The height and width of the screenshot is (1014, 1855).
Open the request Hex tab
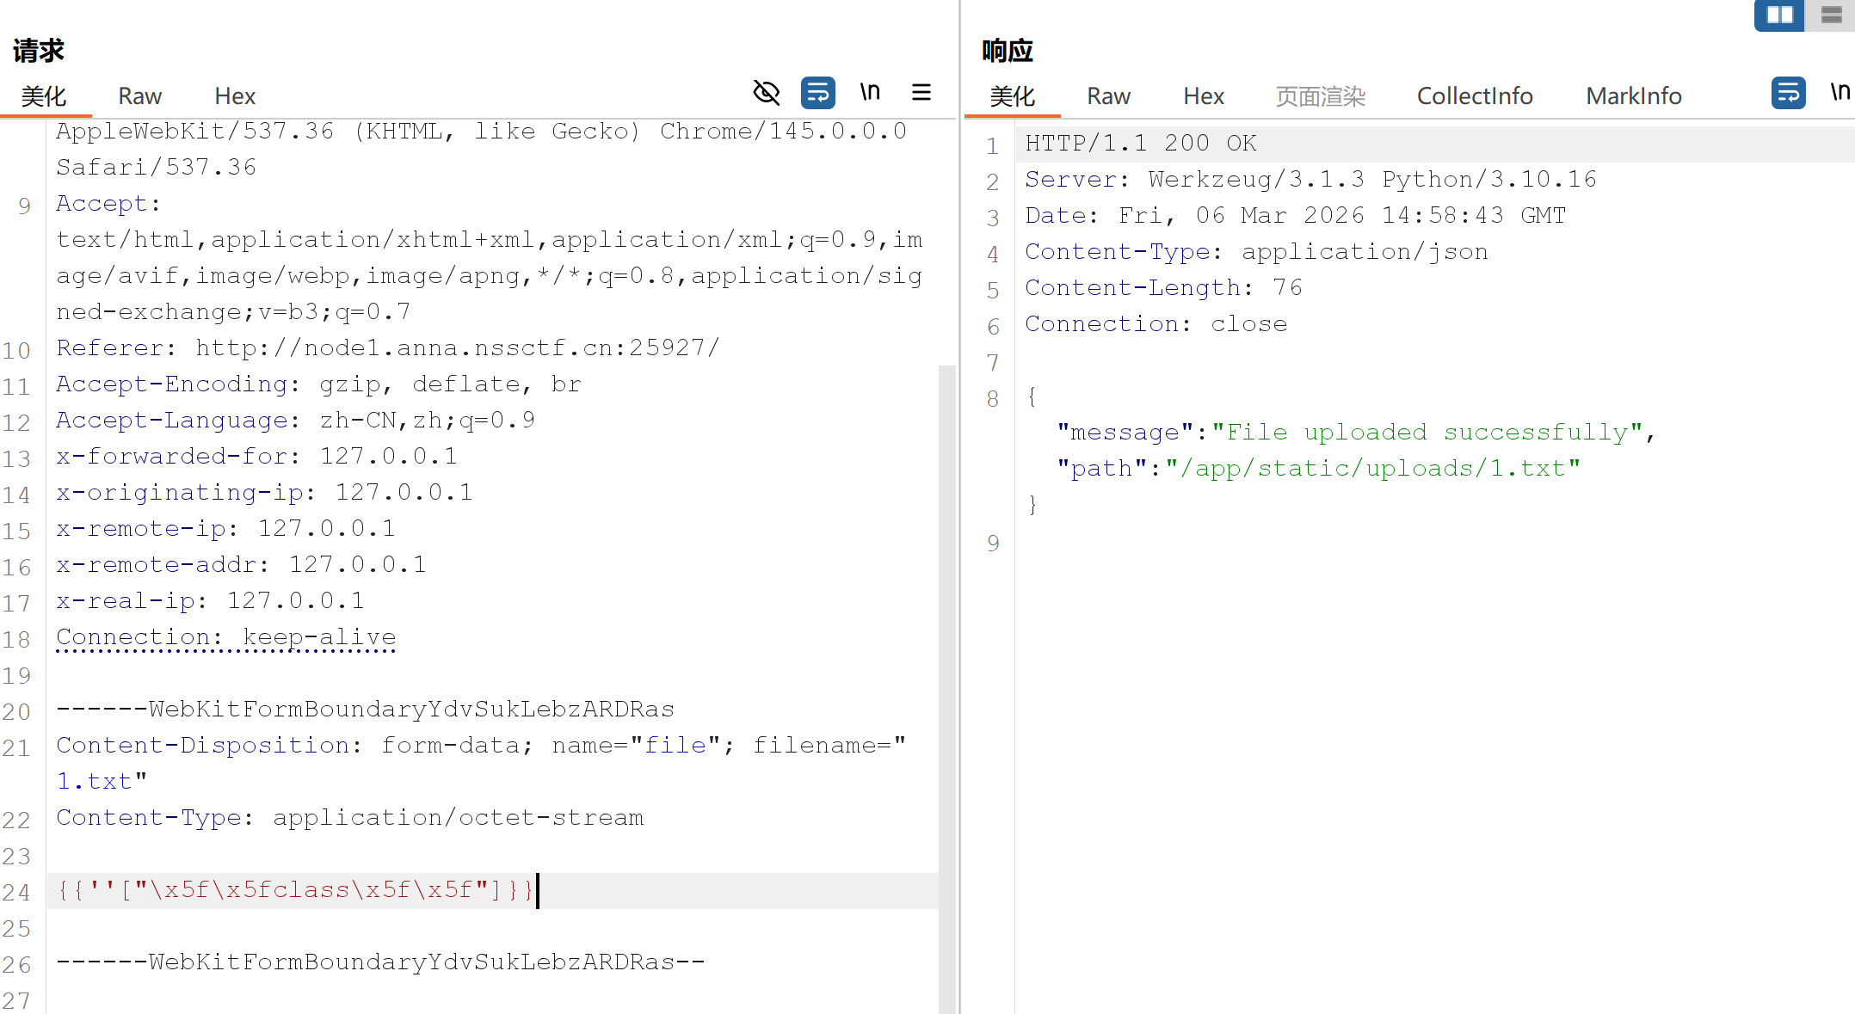pos(235,95)
